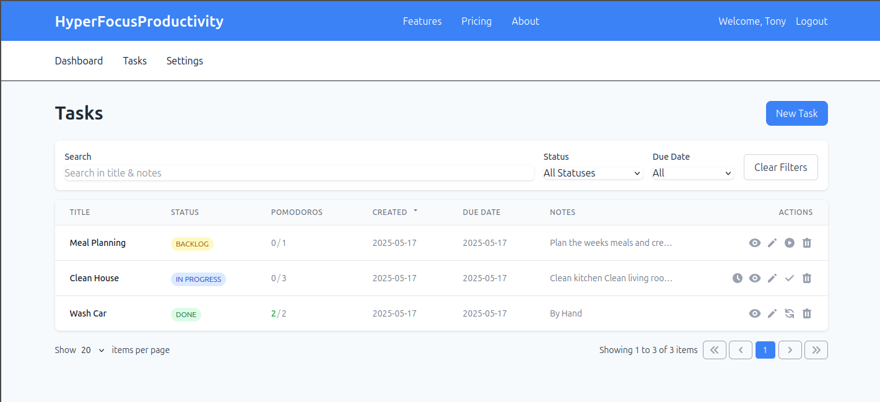Image resolution: width=880 pixels, height=402 pixels.
Task: Click the Search in title & notes field
Action: [299, 173]
